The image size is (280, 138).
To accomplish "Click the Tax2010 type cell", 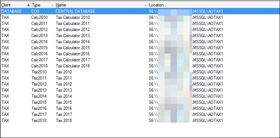I will pos(39,72).
